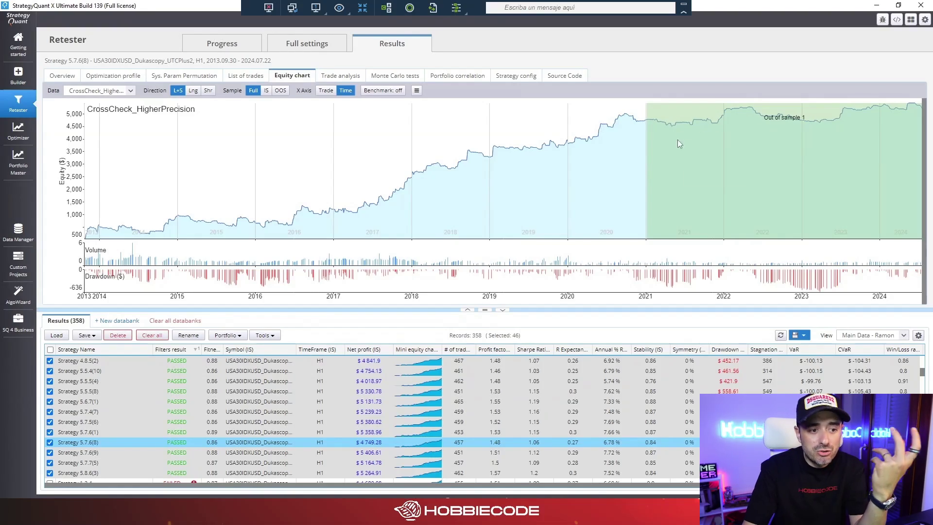The height and width of the screenshot is (525, 933).
Task: Toggle the select-all header checkbox
Action: [x=50, y=350]
